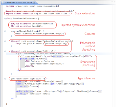Collapse the process(DomainModel model) method fold
116x107 pixels.
tap(5, 31)
